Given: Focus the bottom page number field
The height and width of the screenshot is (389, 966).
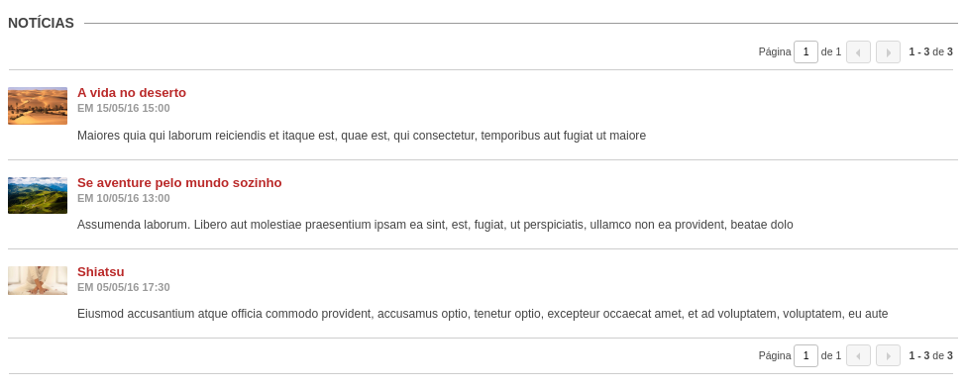Looking at the screenshot, I should [x=805, y=355].
